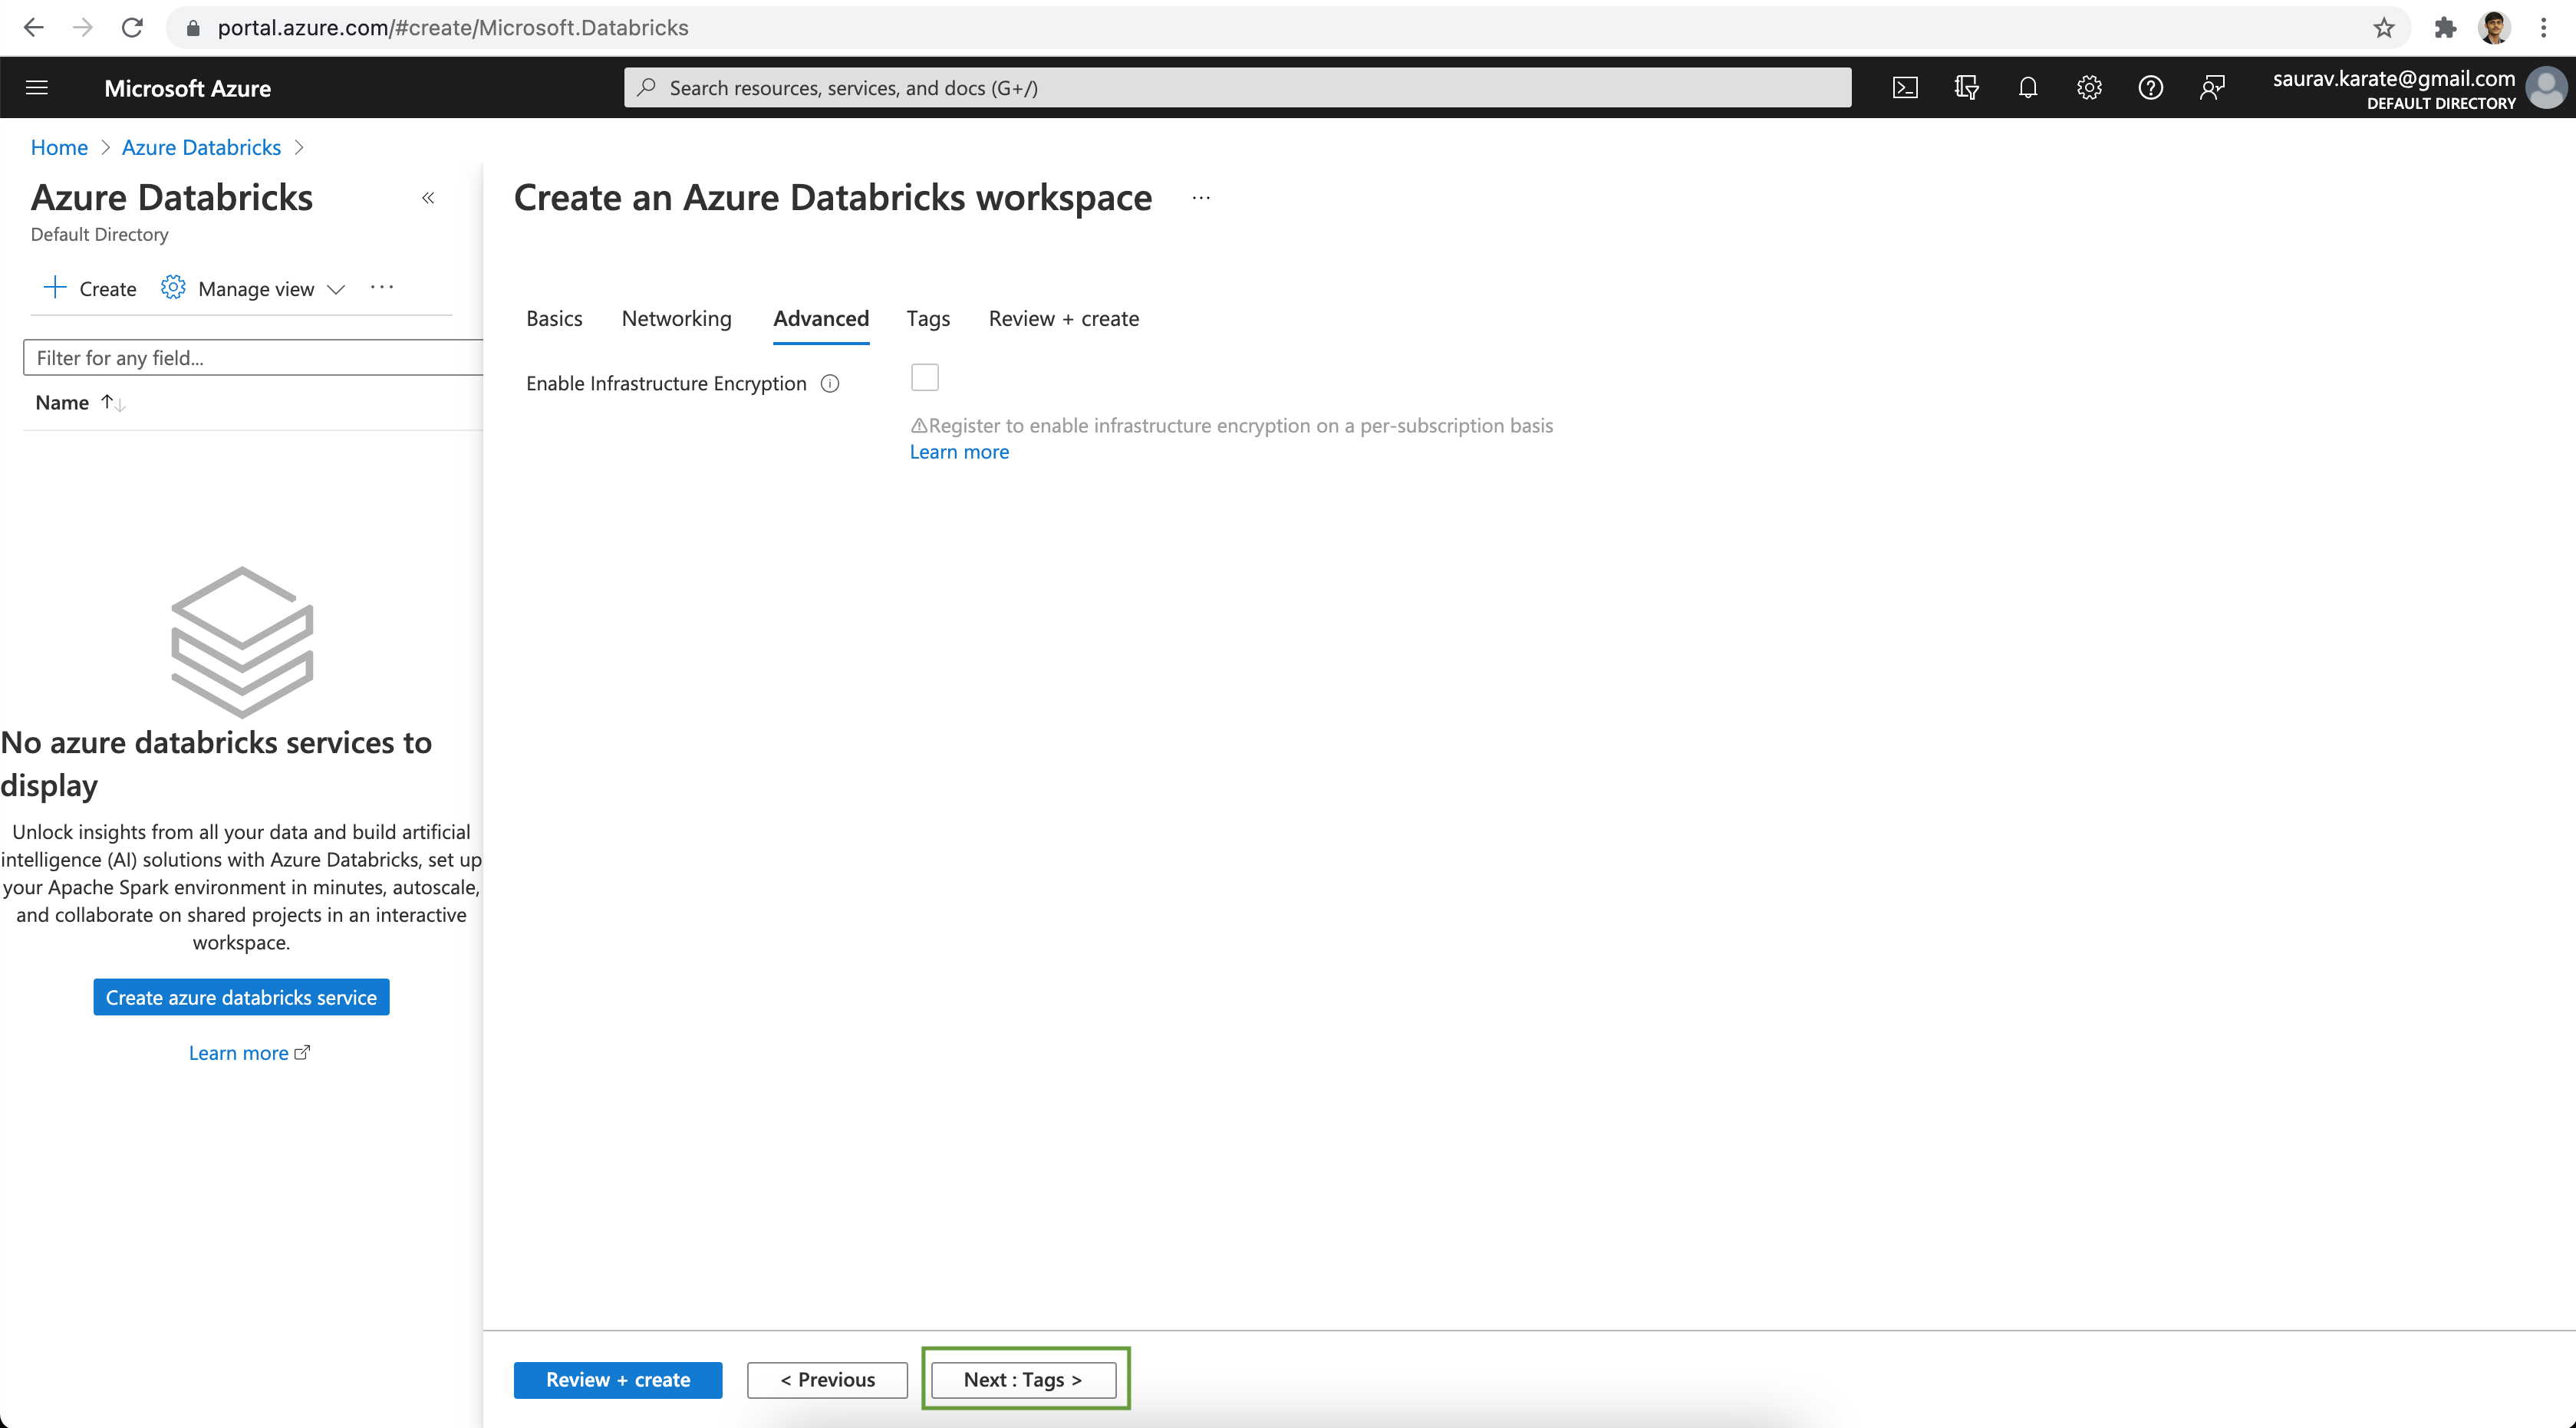Switch to the Basics tab

click(x=554, y=319)
